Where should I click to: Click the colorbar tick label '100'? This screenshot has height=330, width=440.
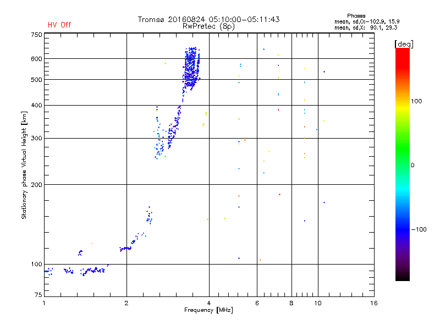[416, 101]
